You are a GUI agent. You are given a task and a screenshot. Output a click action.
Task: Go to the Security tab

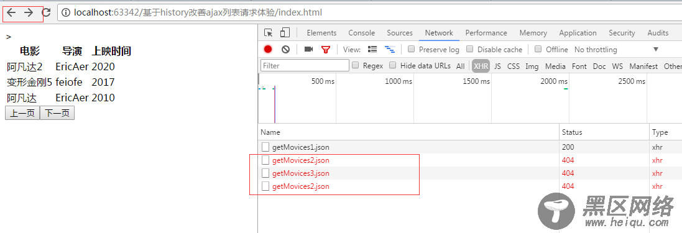coord(622,33)
